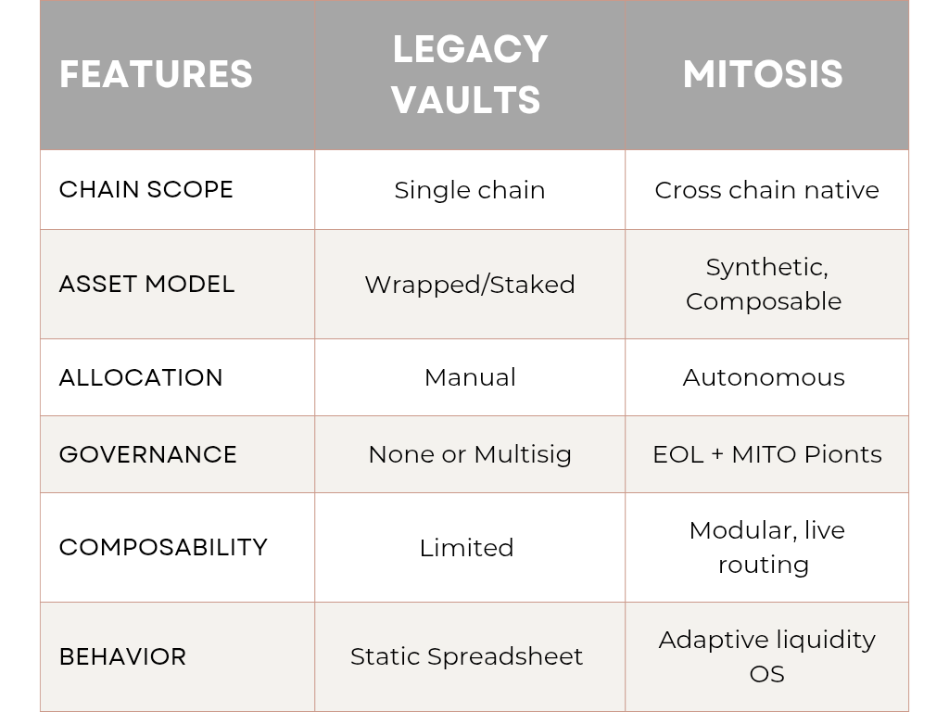Select the Adaptive liquidity OS cell
The image size is (949, 712).
766,657
